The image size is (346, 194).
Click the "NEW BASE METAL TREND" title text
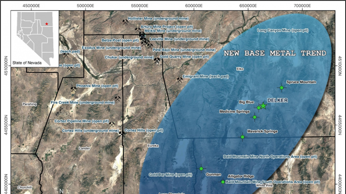coord(275,54)
